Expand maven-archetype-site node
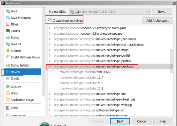 (50, 94)
